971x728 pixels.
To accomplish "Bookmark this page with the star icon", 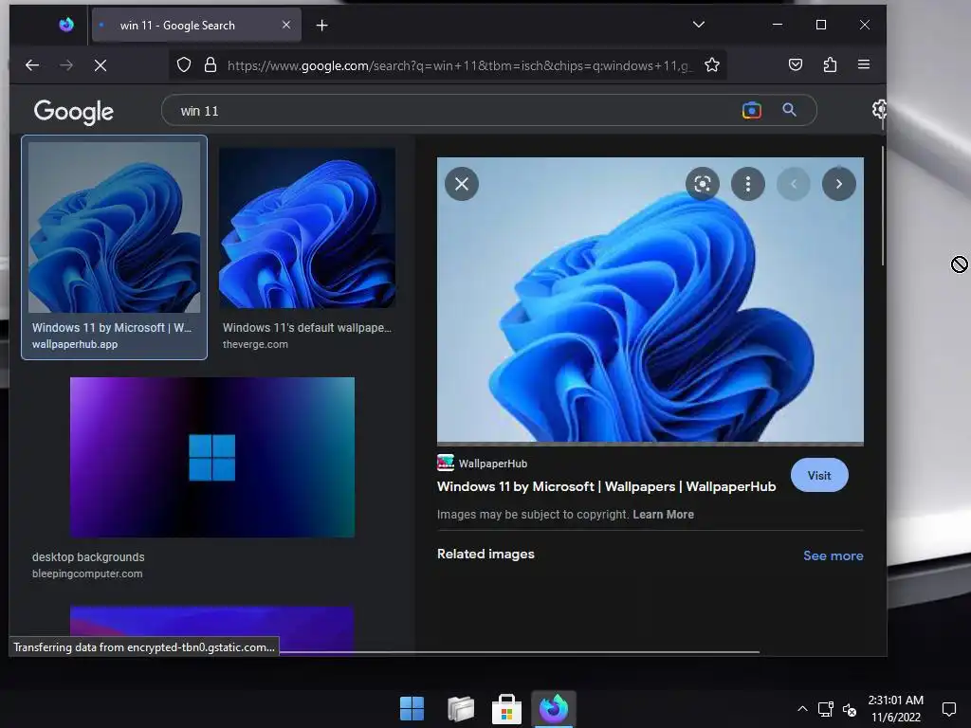I will 712,65.
